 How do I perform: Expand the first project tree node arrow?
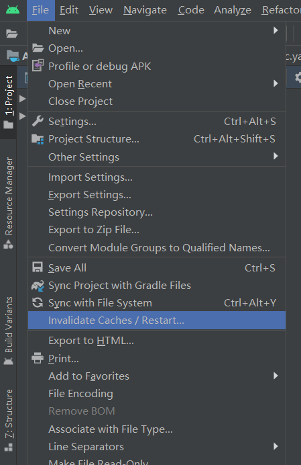23,99
